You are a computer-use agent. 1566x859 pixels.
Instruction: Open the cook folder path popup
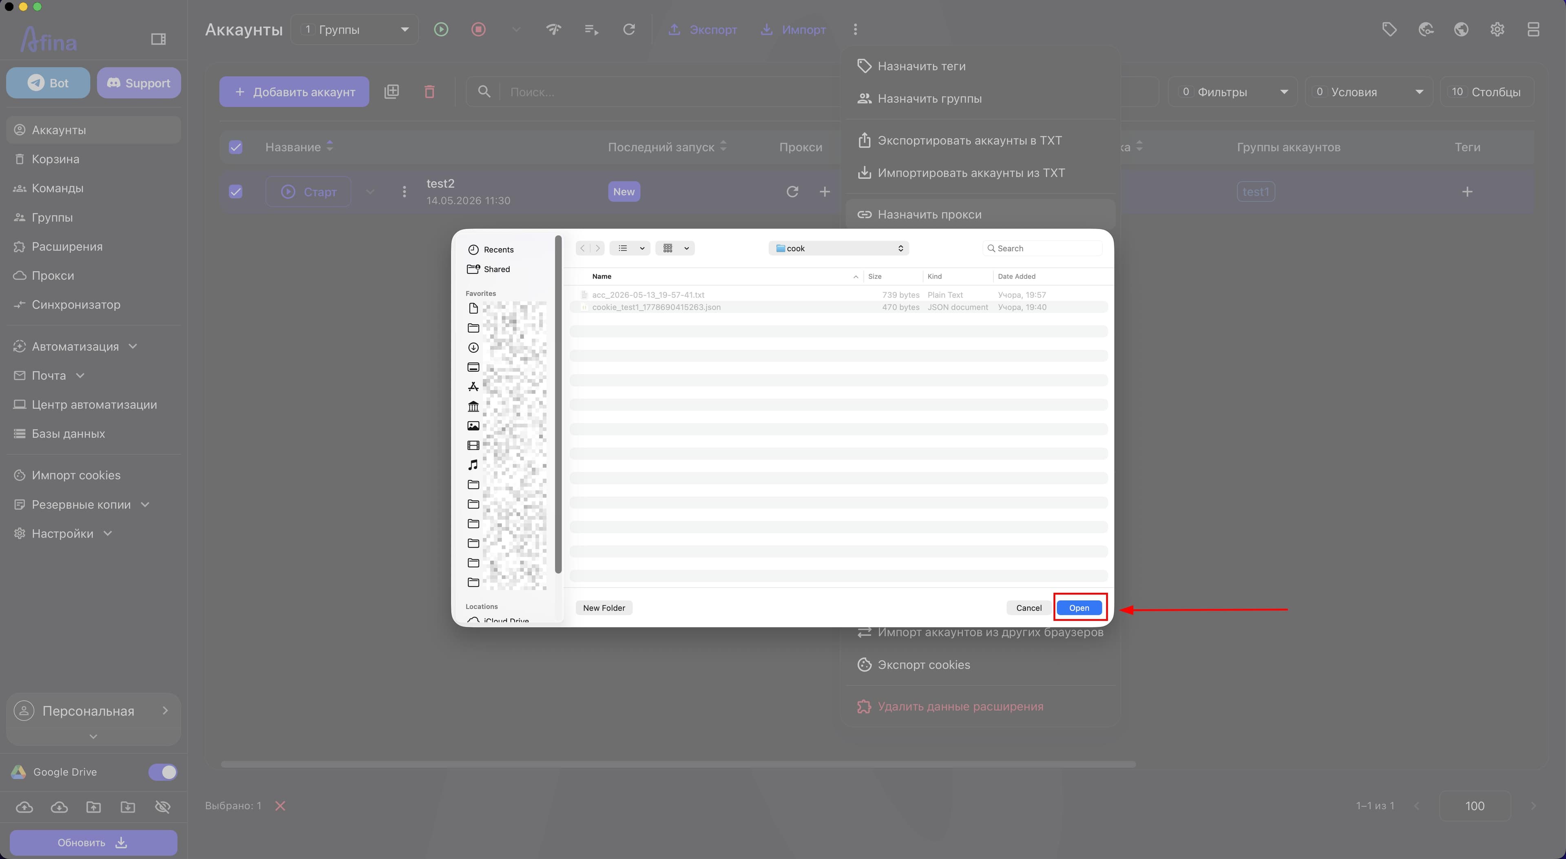838,248
